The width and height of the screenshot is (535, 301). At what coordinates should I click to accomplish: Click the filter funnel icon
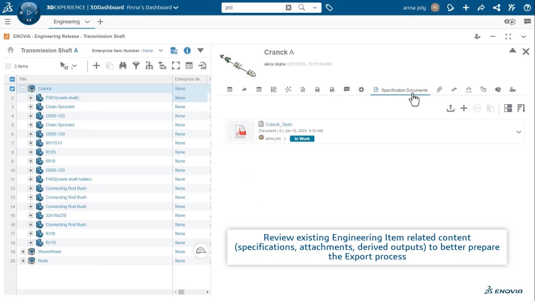click(136, 66)
